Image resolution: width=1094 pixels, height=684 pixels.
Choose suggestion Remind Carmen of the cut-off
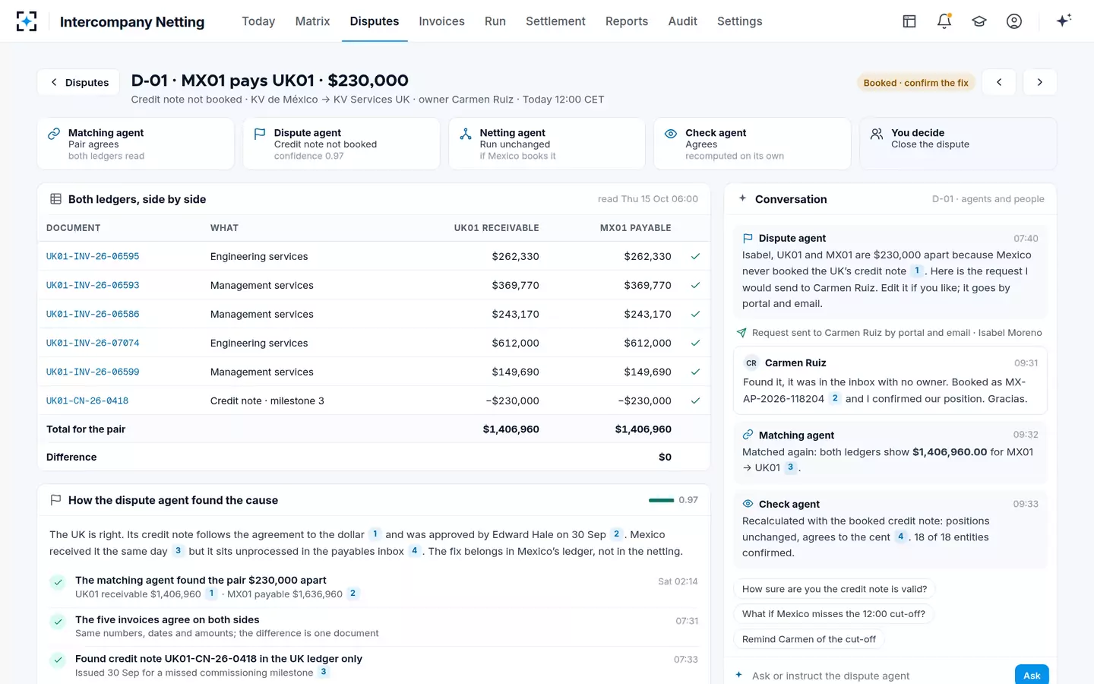coord(808,639)
